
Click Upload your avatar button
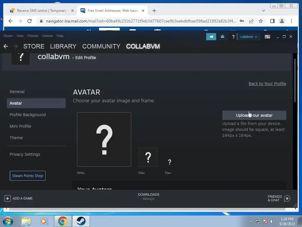(254, 115)
